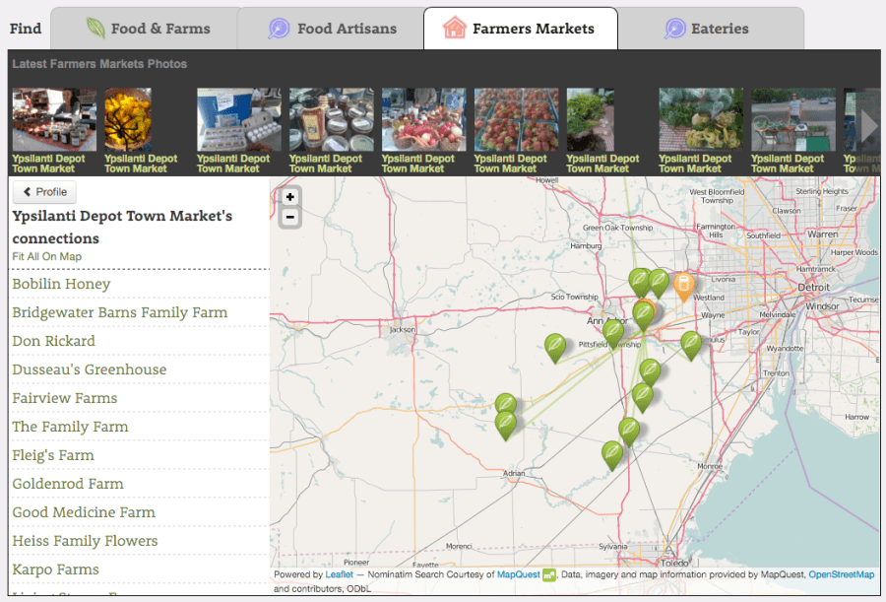Click the orange market pin near Westland

[683, 286]
